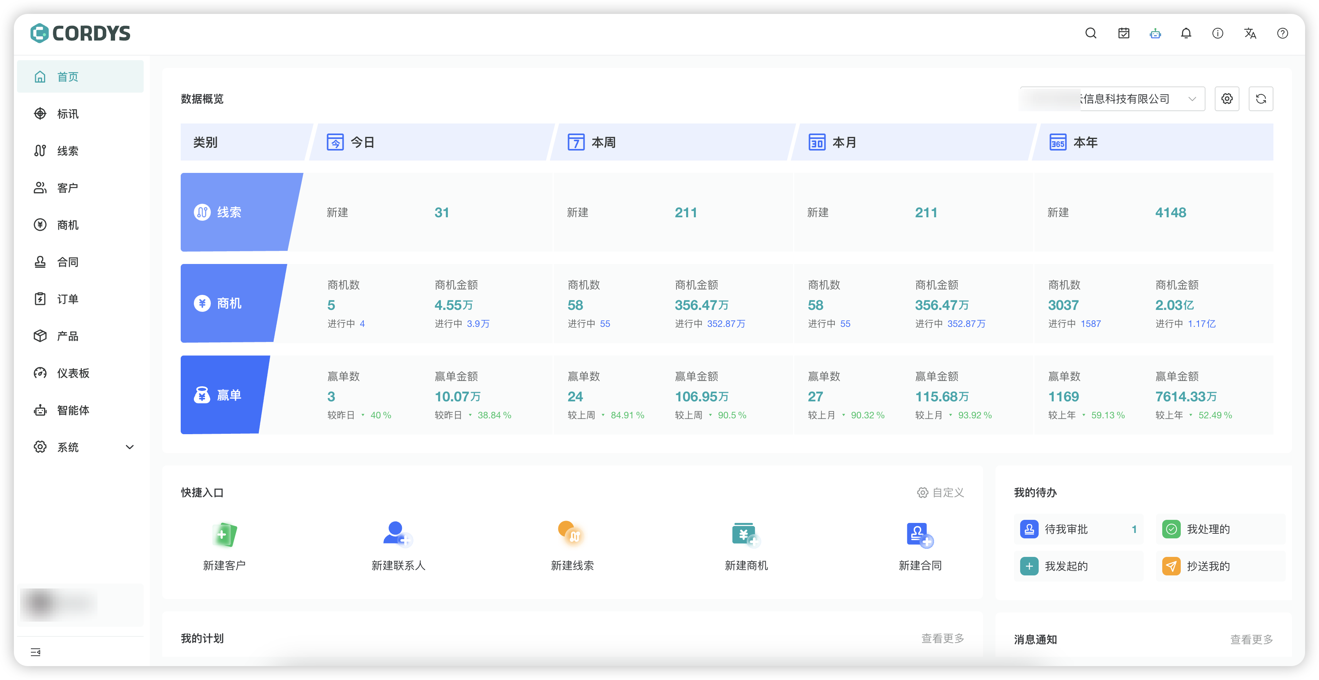Click yearly in-progress value 1587
1319x680 pixels.
coord(1091,323)
